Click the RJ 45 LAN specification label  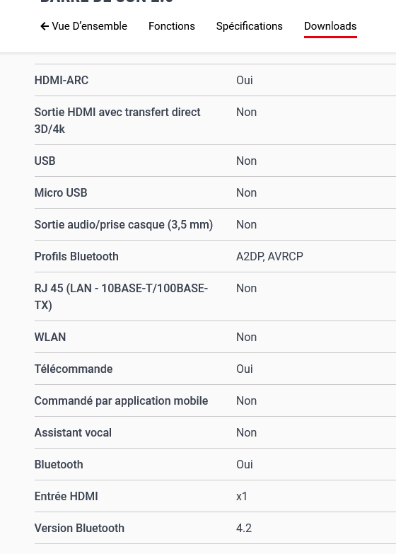(121, 296)
